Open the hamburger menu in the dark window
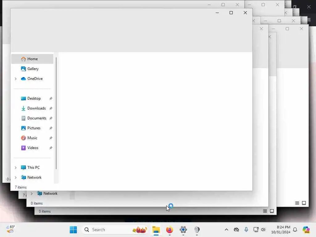The image size is (316, 237). [x=309, y=19]
